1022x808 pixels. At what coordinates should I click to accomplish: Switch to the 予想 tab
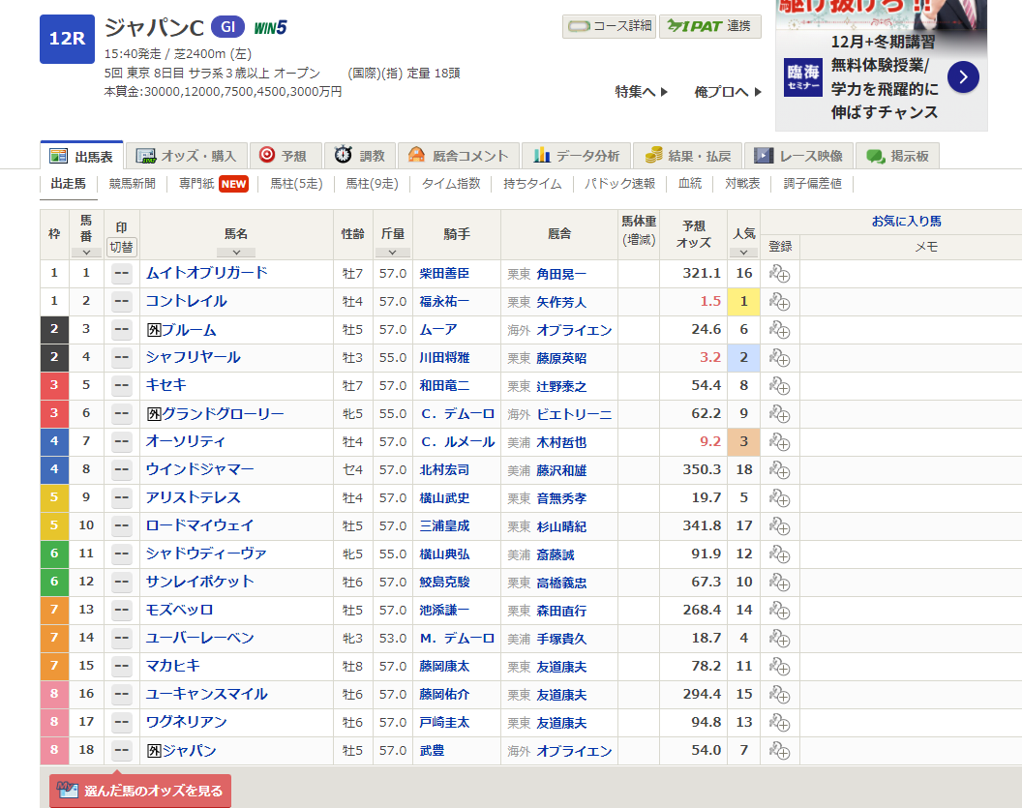pos(286,156)
